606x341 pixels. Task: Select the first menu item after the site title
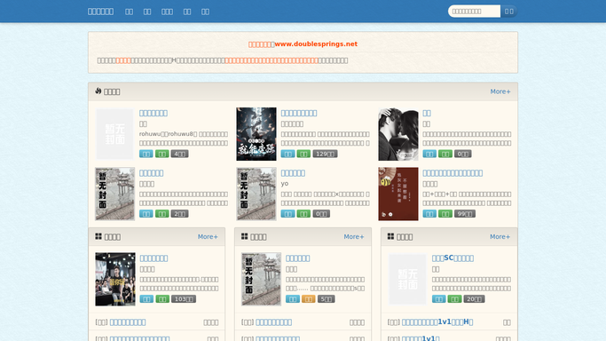tap(129, 12)
